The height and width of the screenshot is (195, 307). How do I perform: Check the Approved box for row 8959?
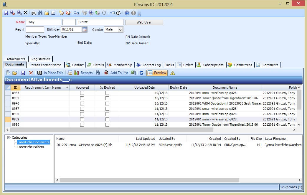click(x=82, y=119)
